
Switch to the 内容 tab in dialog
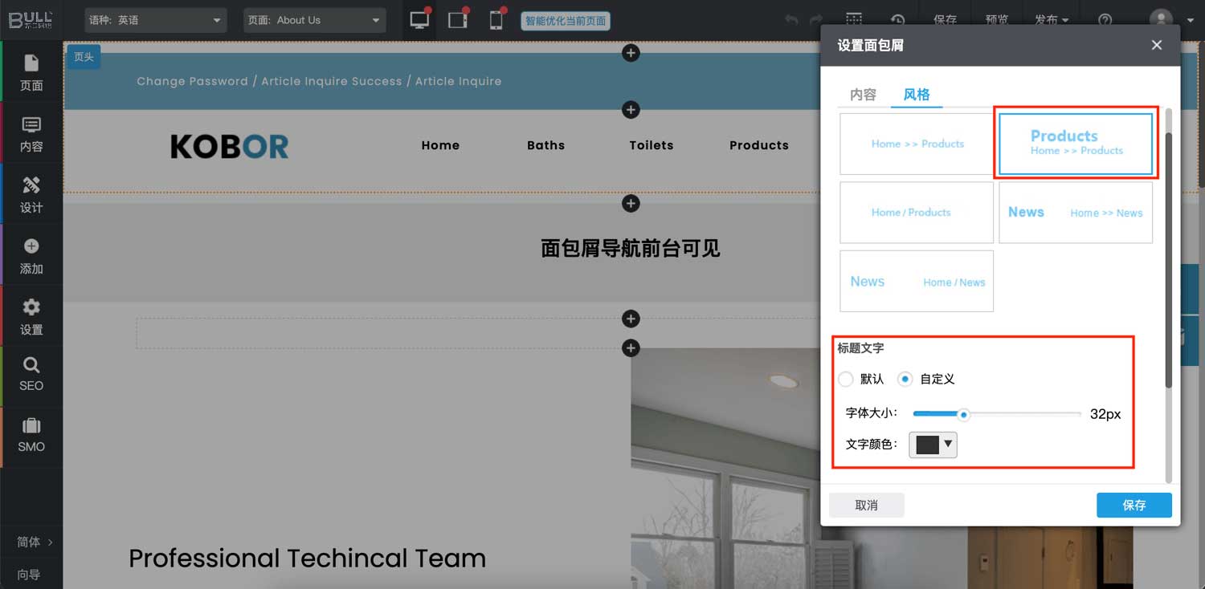[863, 95]
